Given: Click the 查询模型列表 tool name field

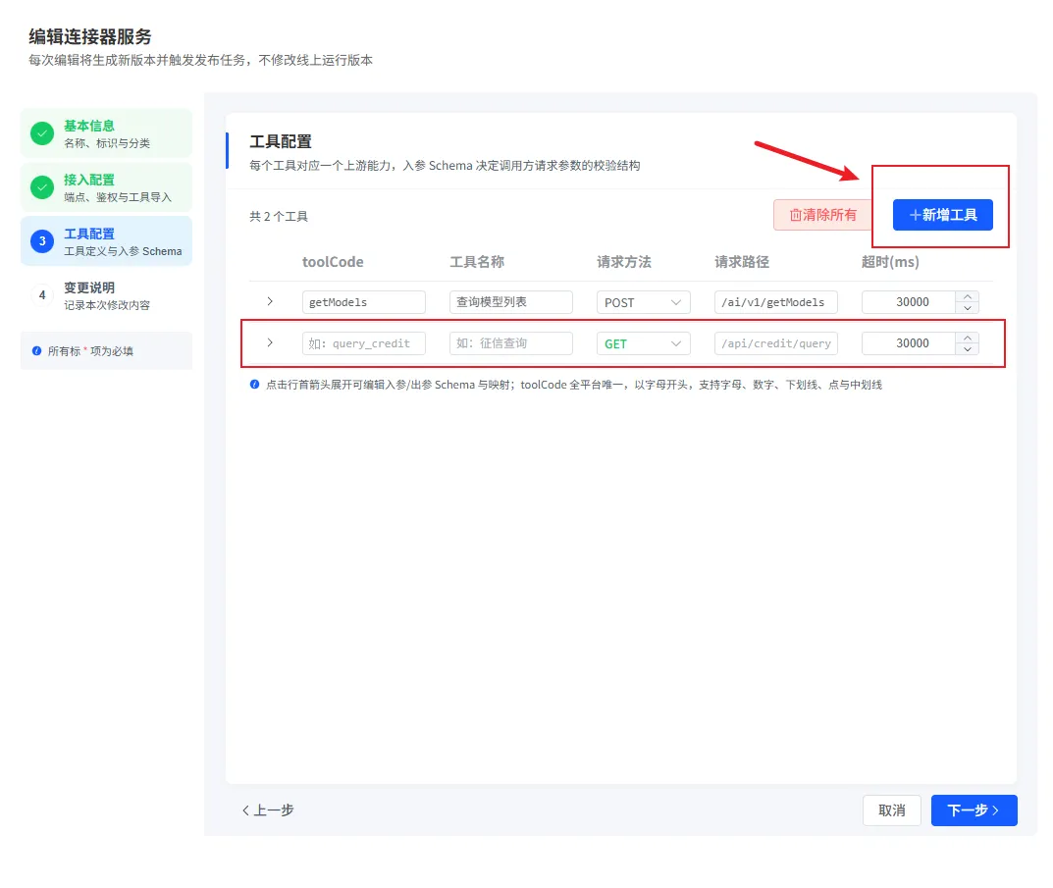Looking at the screenshot, I should point(511,302).
